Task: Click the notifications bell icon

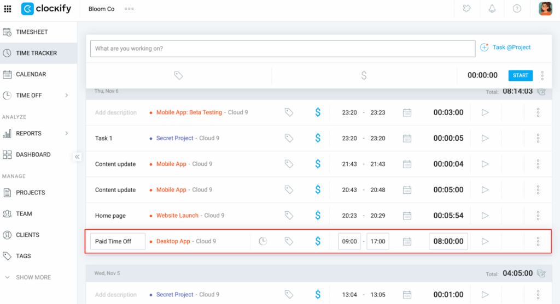Action: click(x=492, y=9)
